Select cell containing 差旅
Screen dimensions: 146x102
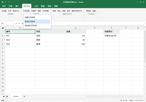click(x=50, y=40)
